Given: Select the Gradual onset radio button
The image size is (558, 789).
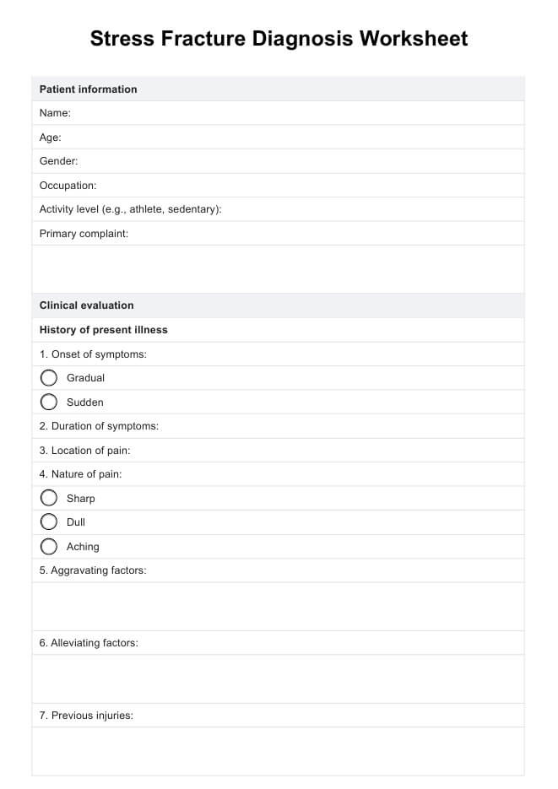Looking at the screenshot, I should [49, 378].
